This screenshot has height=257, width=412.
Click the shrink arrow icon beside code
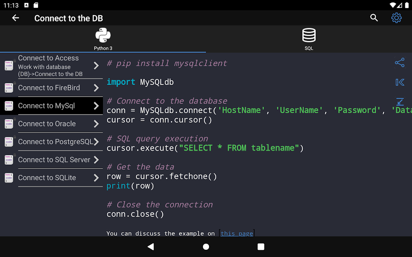[x=400, y=102]
